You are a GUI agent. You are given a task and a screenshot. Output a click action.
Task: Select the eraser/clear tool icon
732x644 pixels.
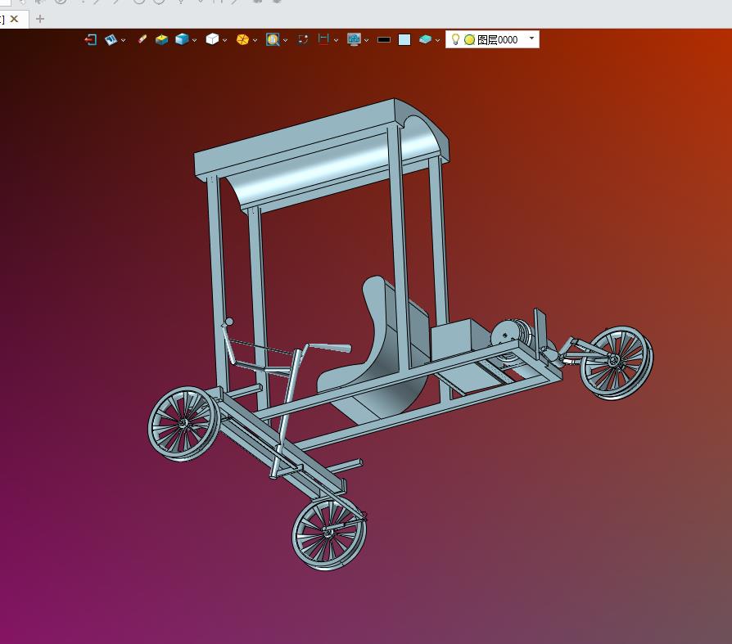142,39
